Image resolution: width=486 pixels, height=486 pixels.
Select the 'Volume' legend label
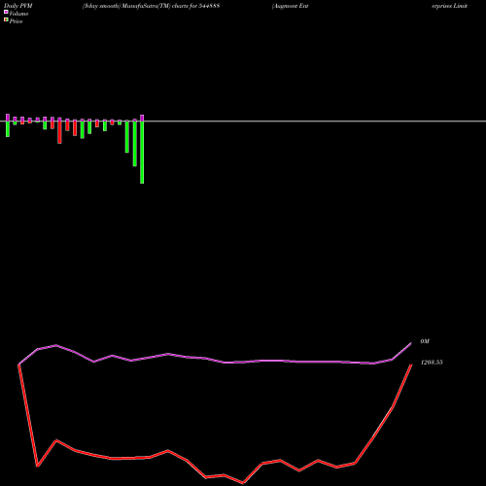18,14
